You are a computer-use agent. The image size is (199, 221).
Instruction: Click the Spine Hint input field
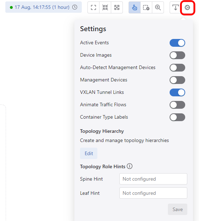coord(153,179)
